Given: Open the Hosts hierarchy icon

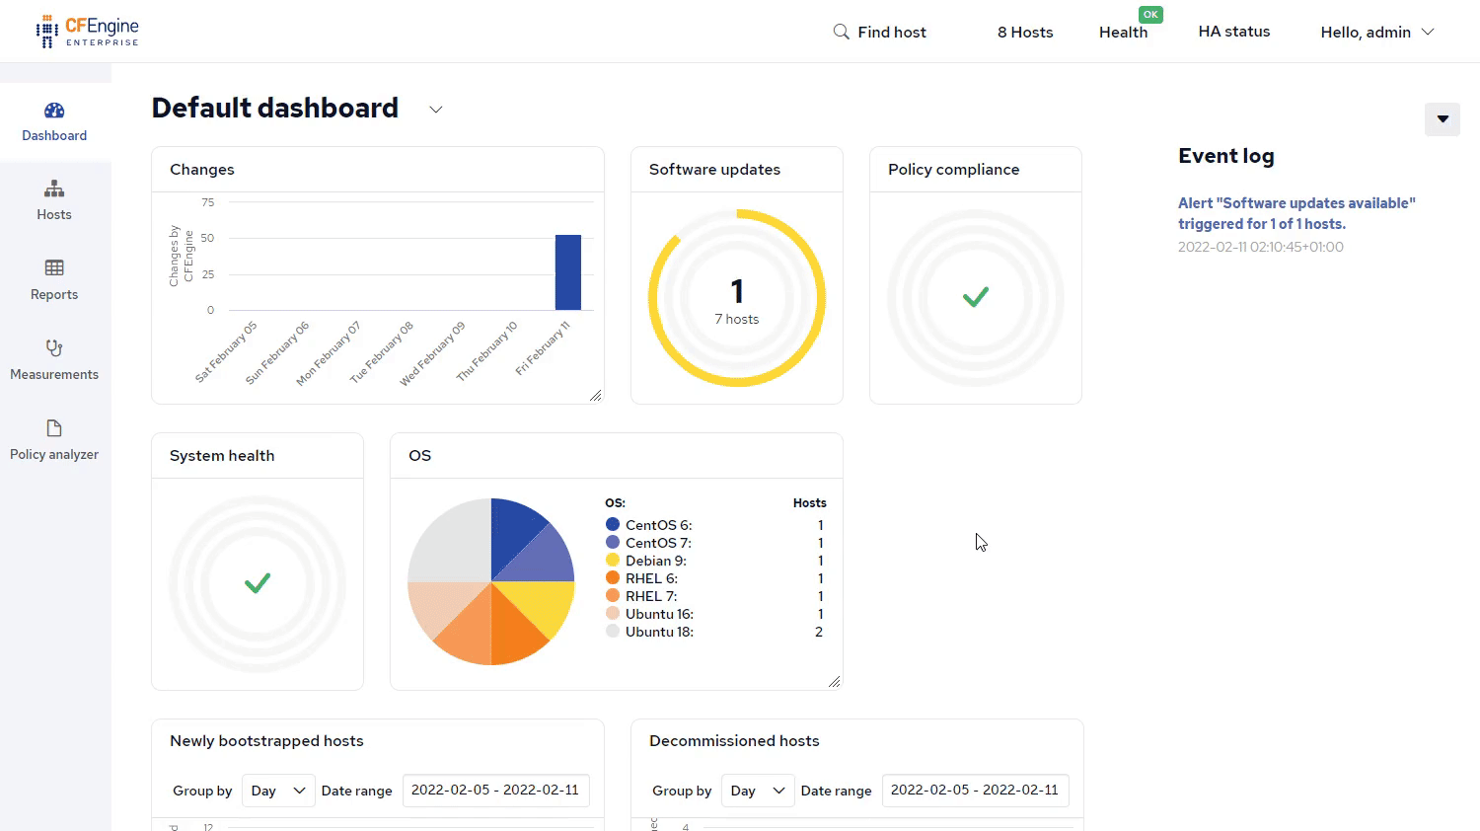Looking at the screenshot, I should [54, 189].
